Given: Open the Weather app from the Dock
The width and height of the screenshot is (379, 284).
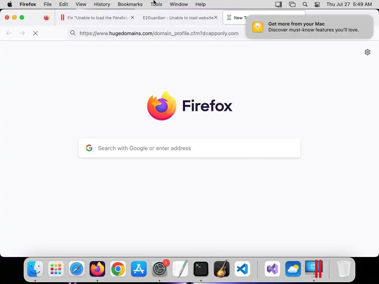Looking at the screenshot, I should click(293, 269).
